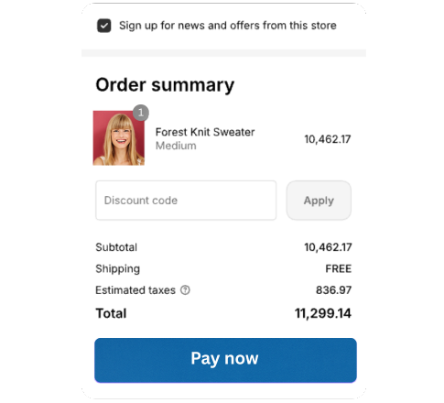Click the estimated taxes help icon
The image size is (444, 403).
[x=185, y=289]
